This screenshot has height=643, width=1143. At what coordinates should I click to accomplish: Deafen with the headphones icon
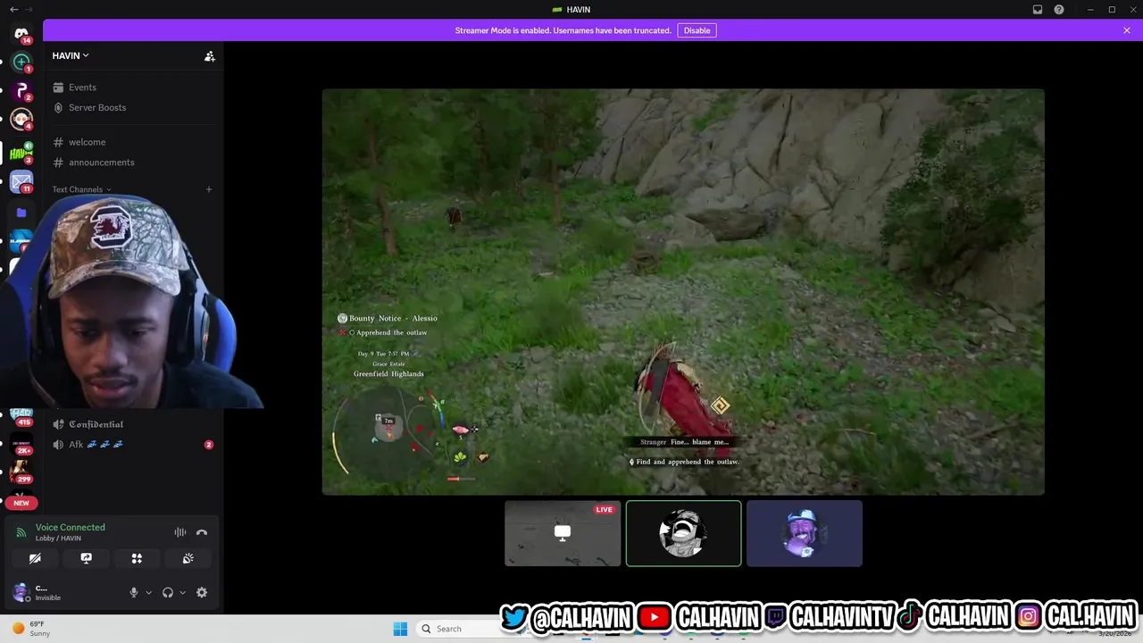coord(167,592)
